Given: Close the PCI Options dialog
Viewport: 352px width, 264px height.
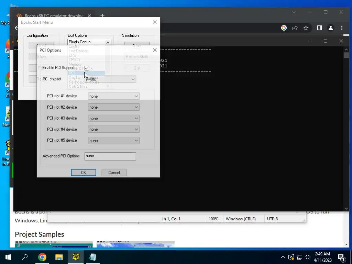Looking at the screenshot, I should click(155, 50).
